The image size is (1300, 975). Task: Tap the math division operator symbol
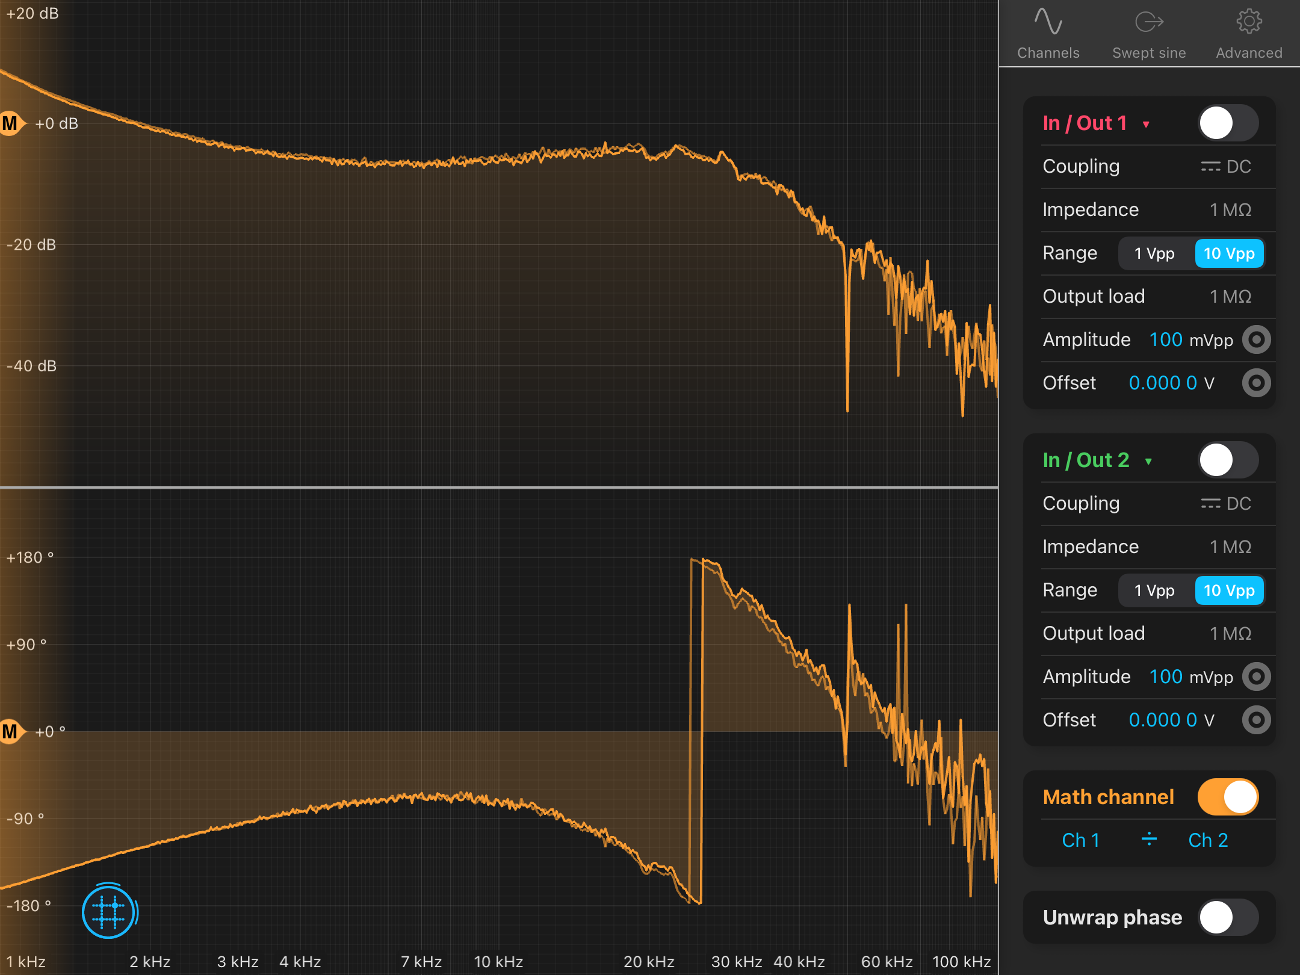pyautogui.click(x=1149, y=840)
